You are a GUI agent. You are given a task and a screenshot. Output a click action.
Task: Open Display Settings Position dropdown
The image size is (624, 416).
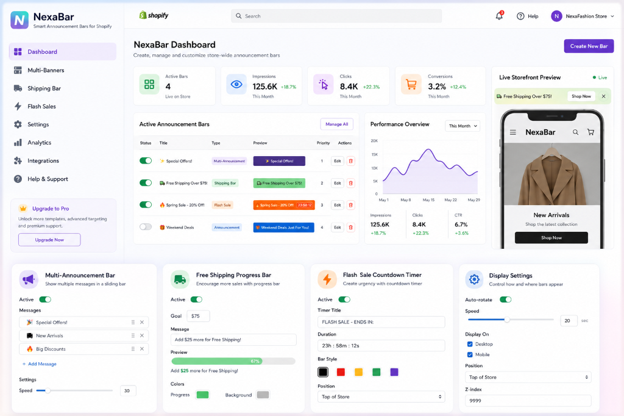tap(528, 378)
